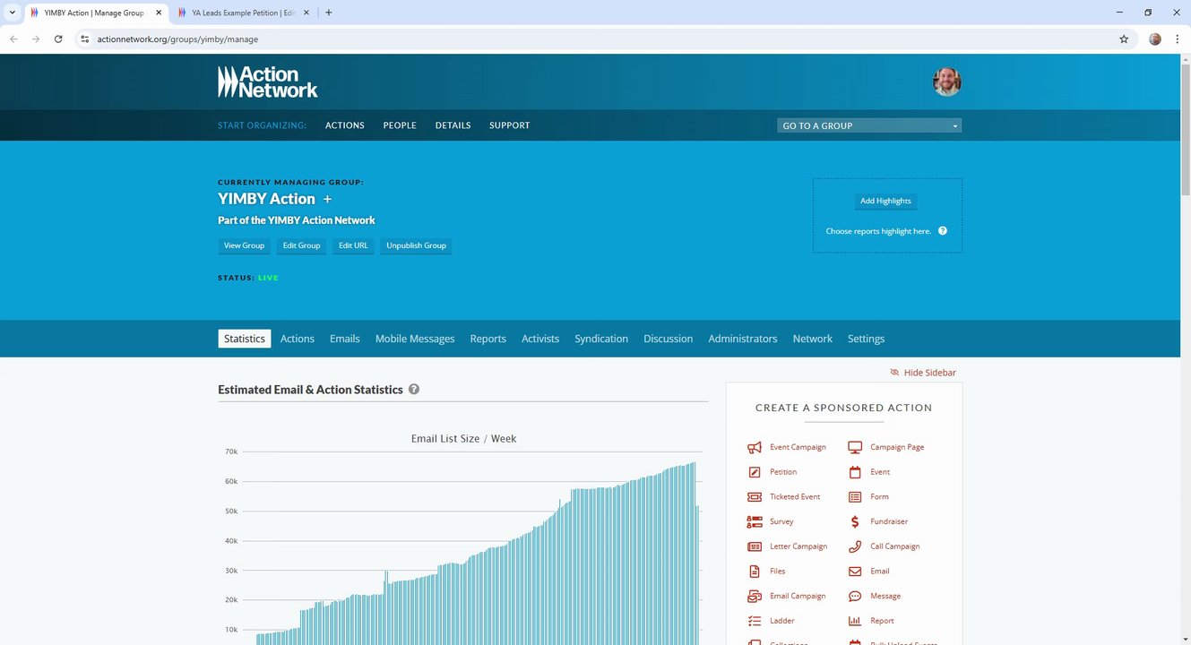Viewport: 1191px width, 645px height.
Task: Click the Edit Group button
Action: coord(301,245)
